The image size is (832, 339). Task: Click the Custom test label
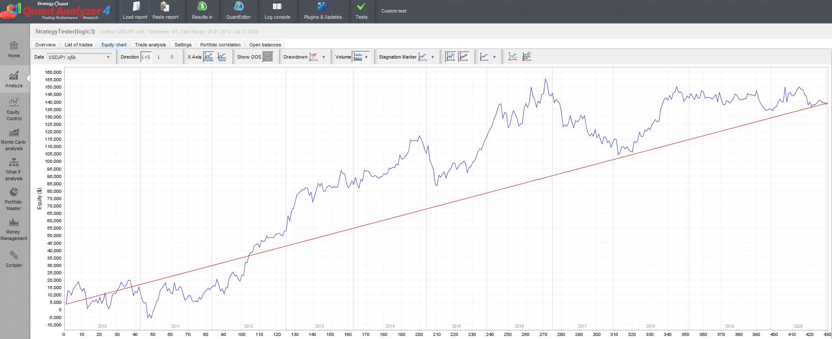[x=394, y=11]
